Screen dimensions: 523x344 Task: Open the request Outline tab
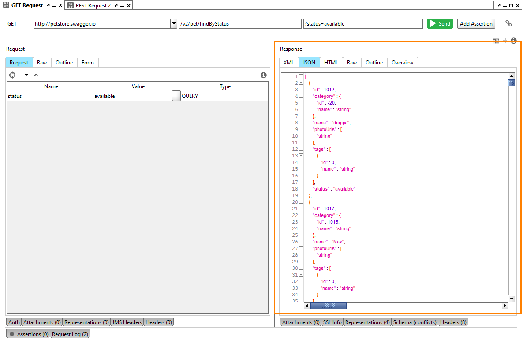coord(64,62)
